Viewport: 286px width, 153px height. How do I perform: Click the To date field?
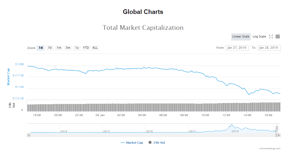coord(269,48)
